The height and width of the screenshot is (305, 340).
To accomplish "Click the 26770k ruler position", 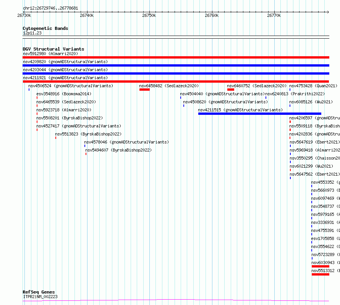I will pyautogui.click(x=274, y=15).
